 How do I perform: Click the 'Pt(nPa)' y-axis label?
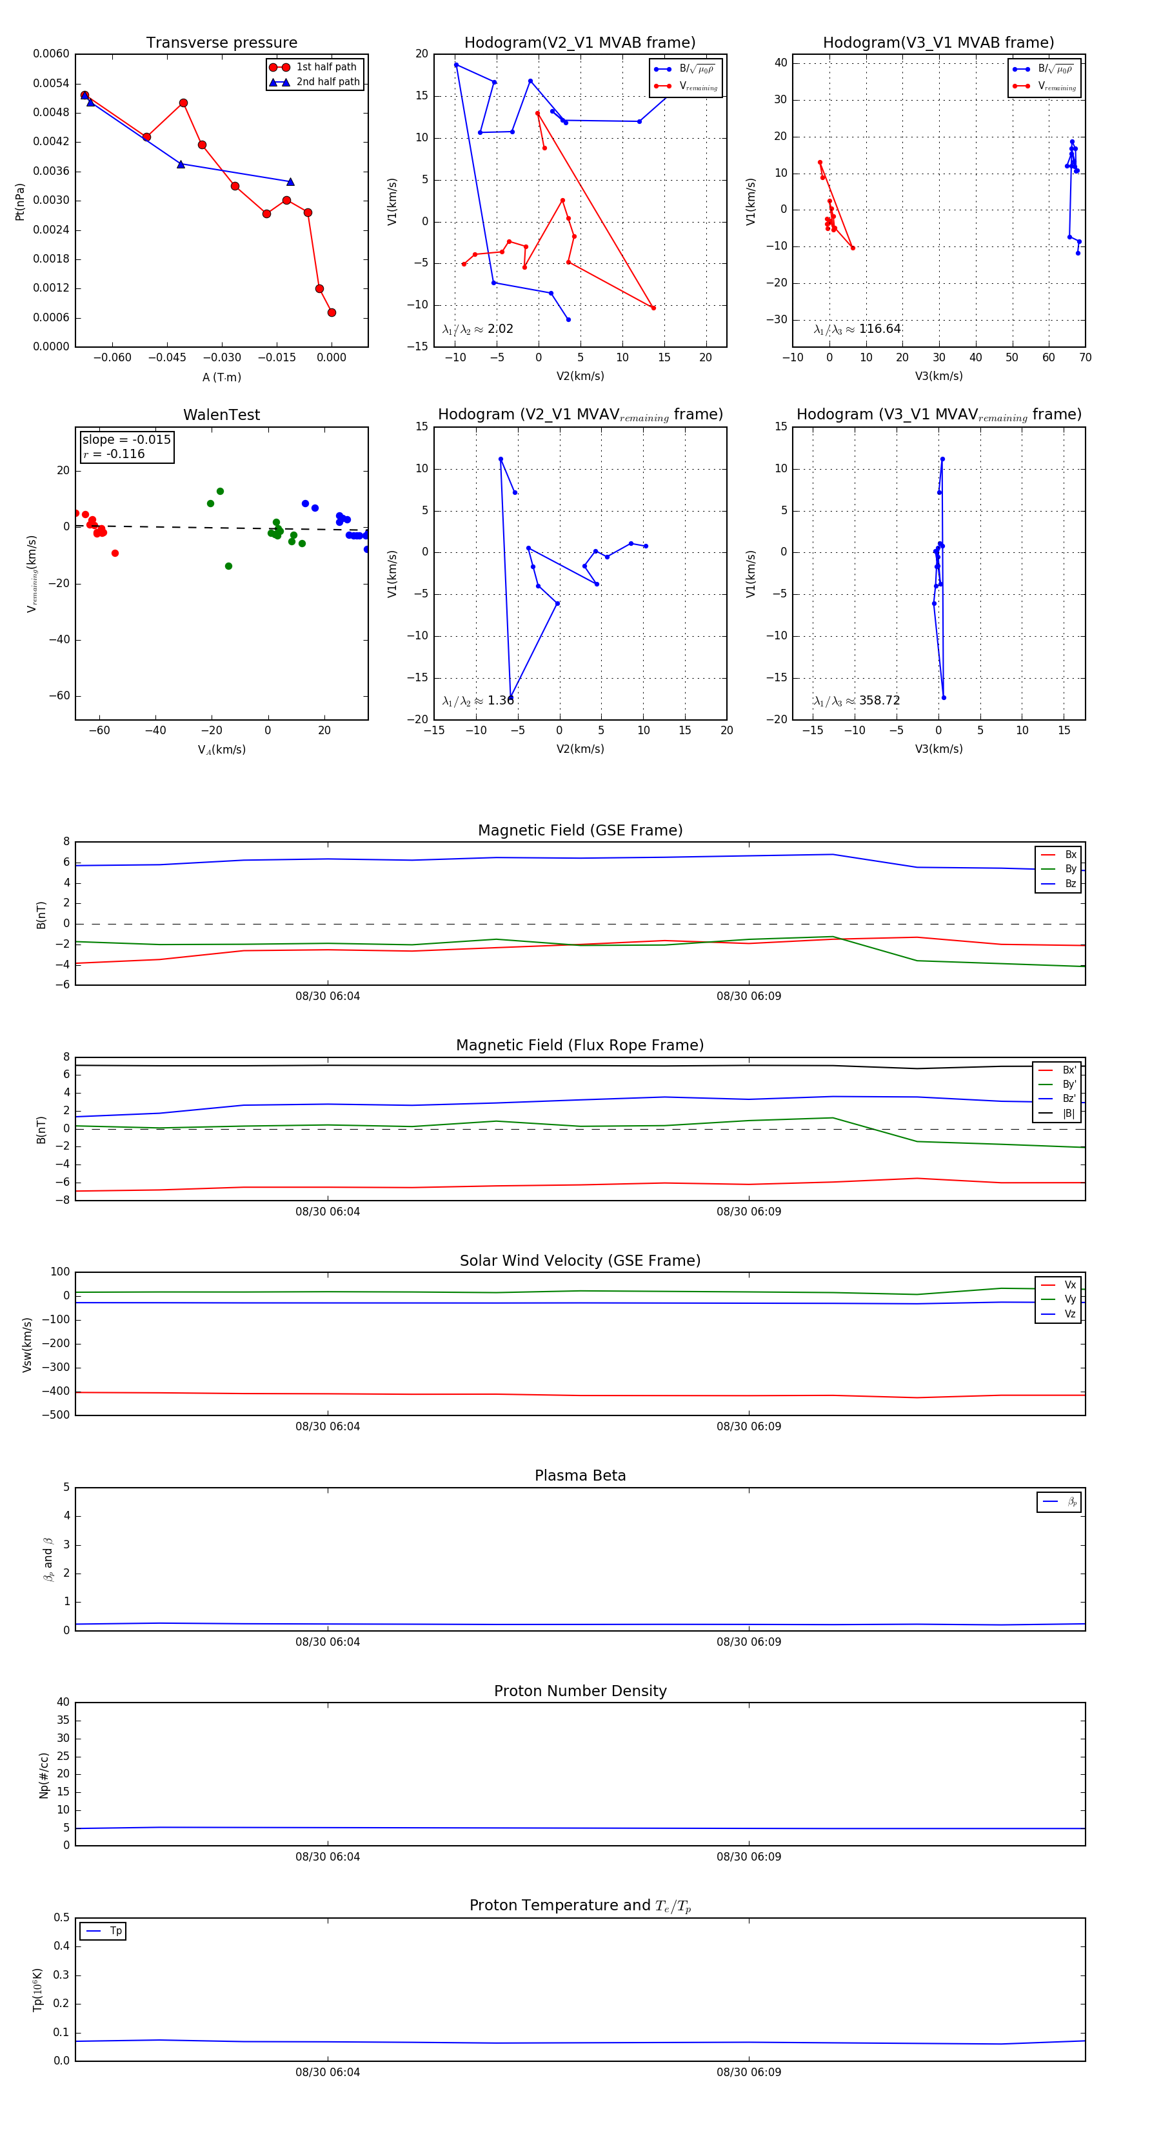coord(20,201)
